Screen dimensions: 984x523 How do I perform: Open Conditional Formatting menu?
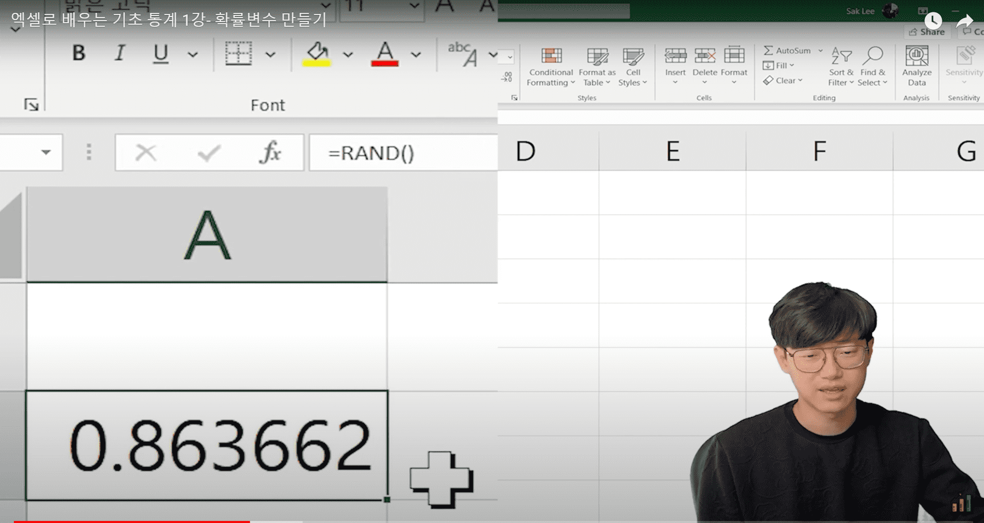click(551, 67)
